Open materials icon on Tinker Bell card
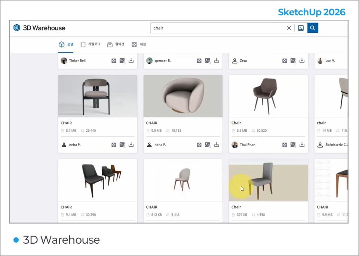The width and height of the screenshot is (359, 256). pyautogui.click(x=114, y=61)
